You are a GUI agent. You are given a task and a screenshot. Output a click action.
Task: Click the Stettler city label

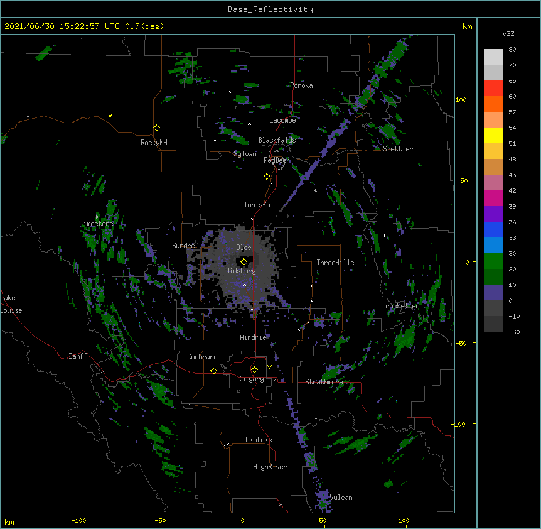[398, 149]
